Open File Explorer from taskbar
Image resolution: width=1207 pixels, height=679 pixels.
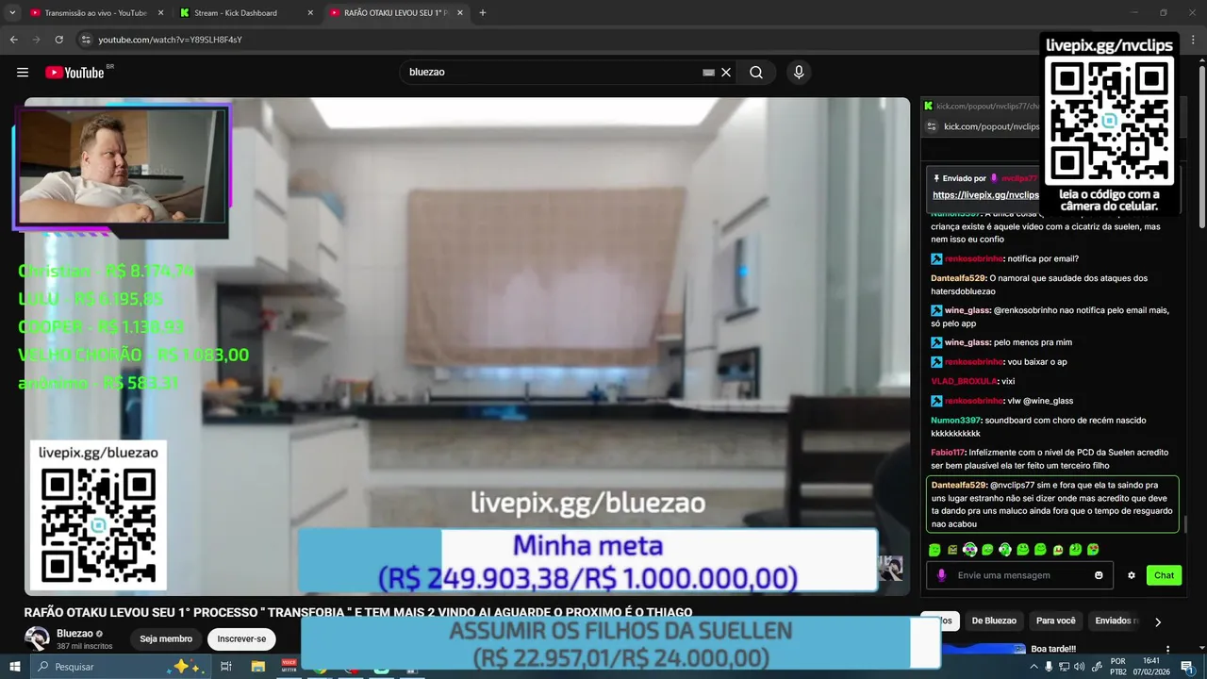(257, 667)
